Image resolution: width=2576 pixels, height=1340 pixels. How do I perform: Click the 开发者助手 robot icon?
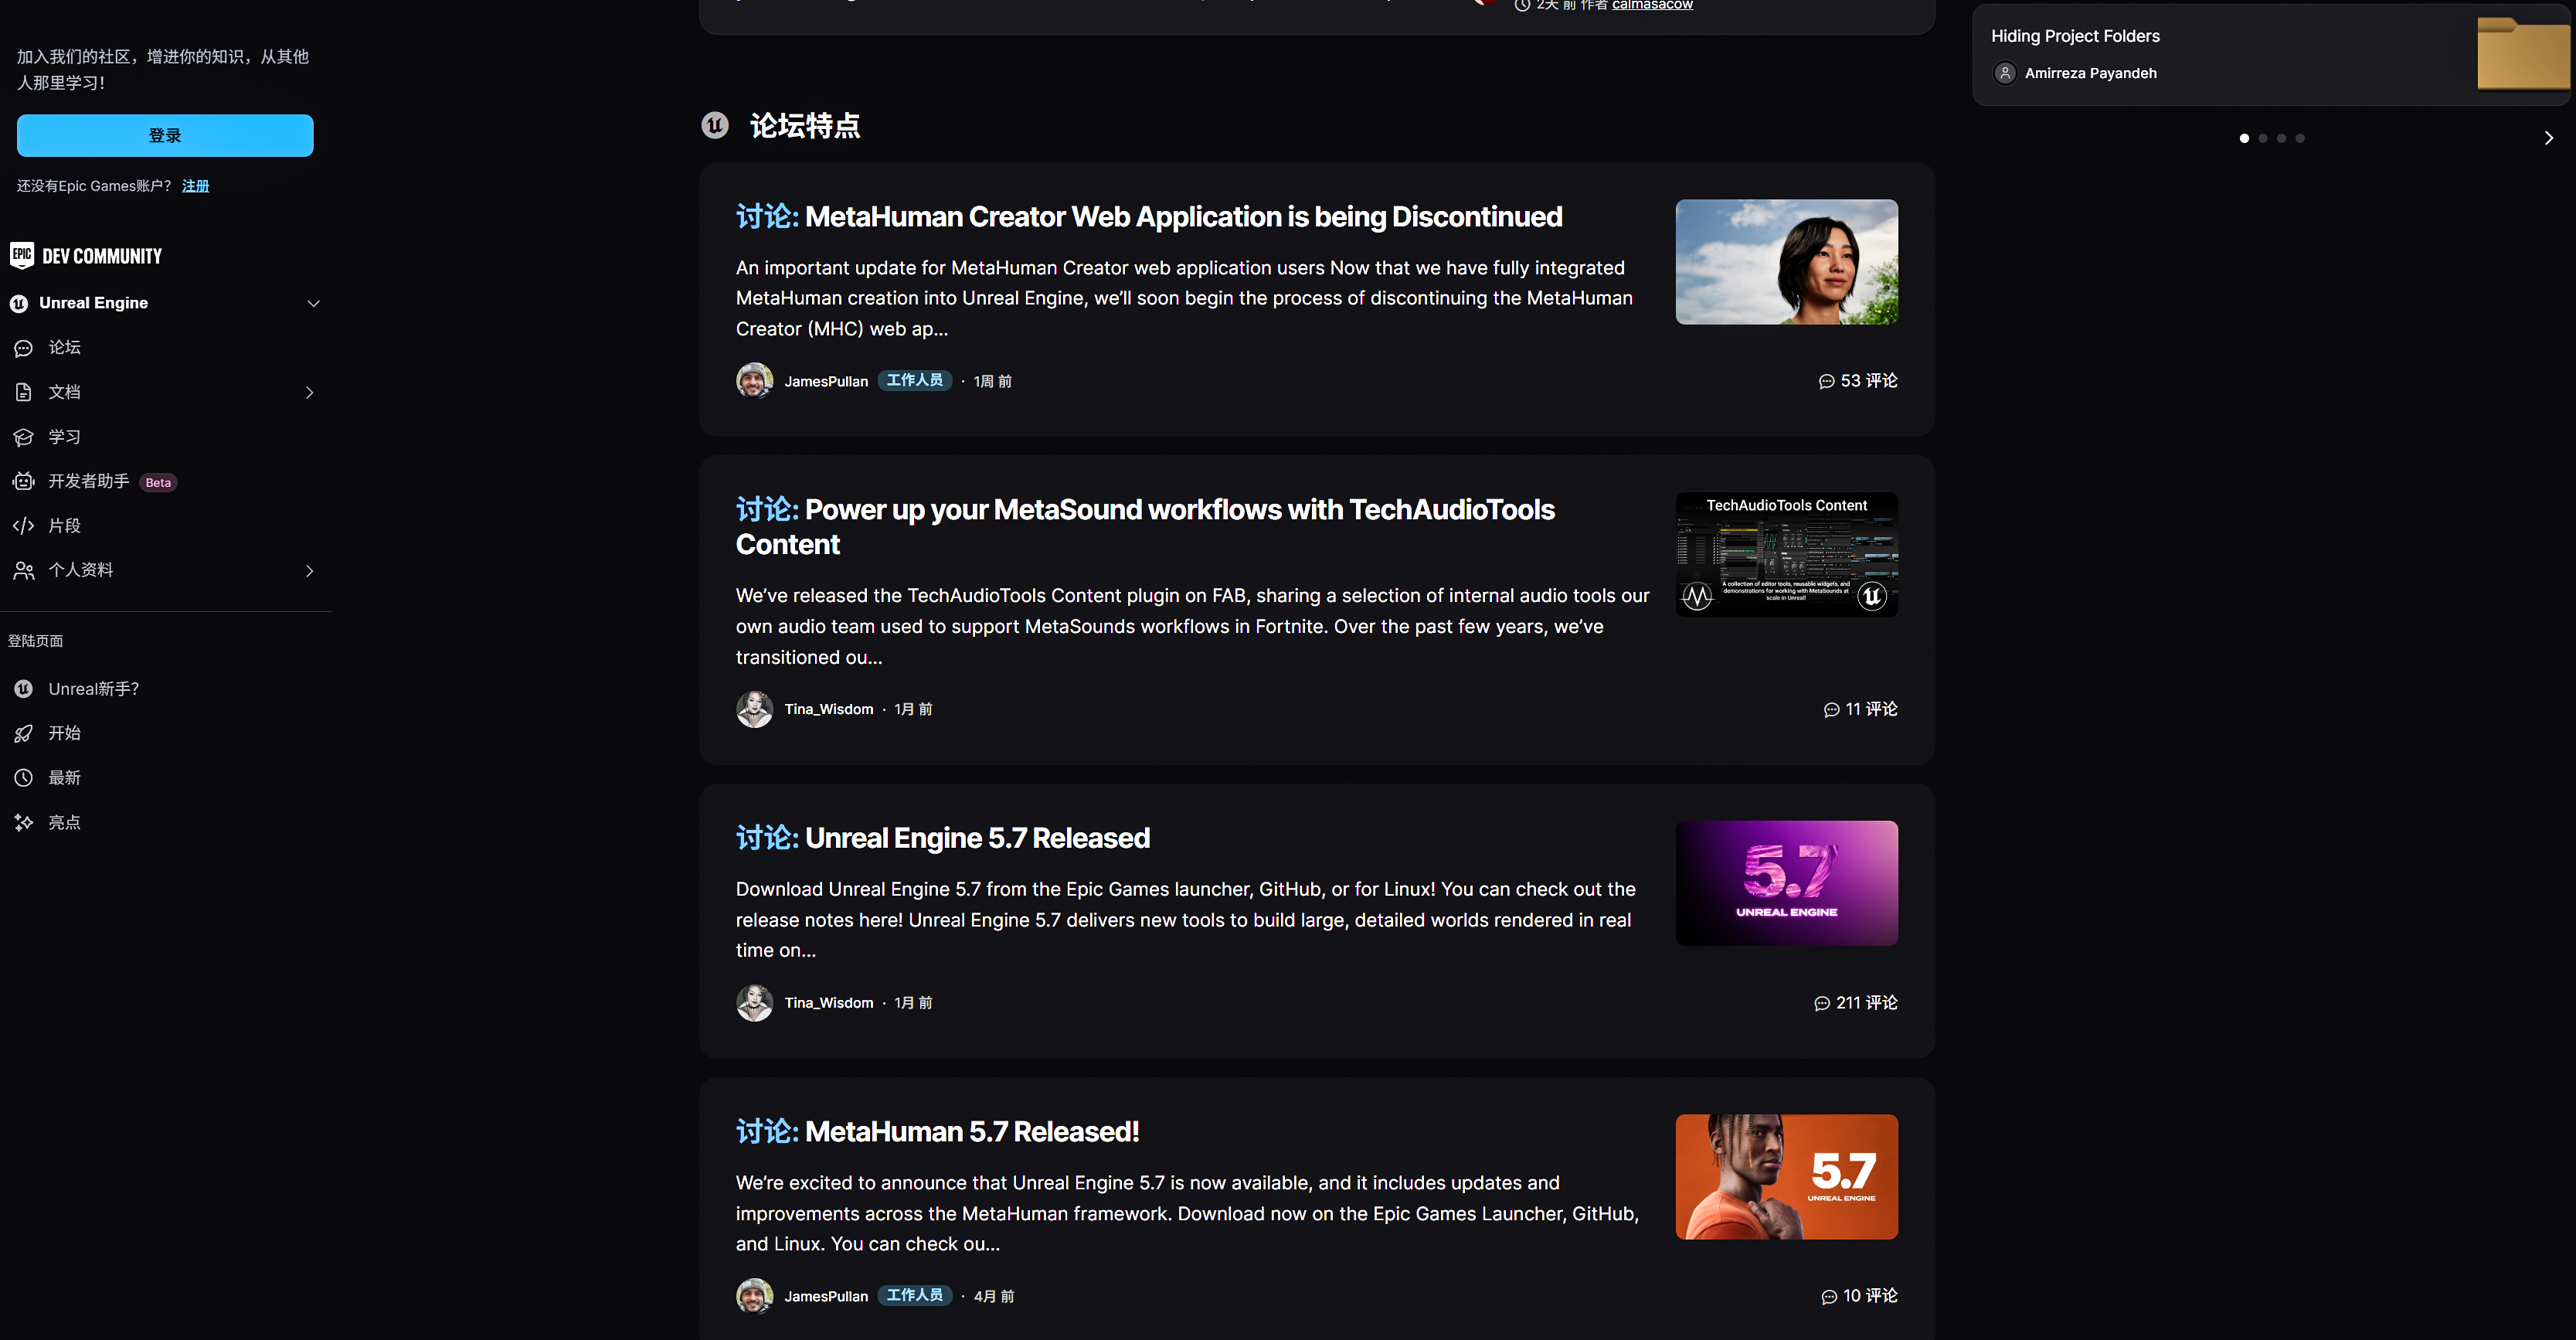click(x=23, y=481)
